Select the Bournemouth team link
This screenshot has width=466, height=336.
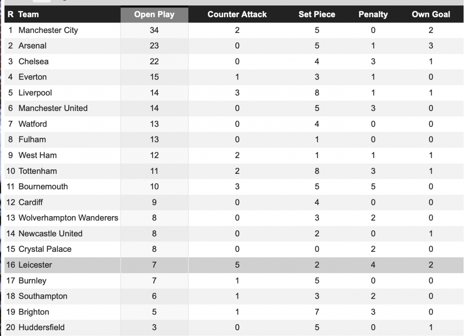43,187
